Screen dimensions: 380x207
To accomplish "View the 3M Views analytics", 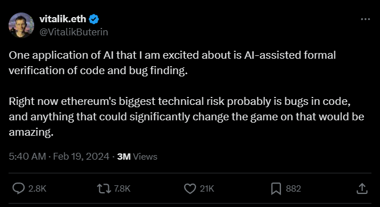I will click(137, 156).
